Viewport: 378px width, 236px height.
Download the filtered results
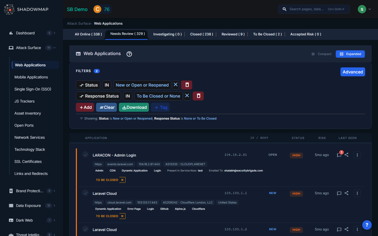point(134,107)
